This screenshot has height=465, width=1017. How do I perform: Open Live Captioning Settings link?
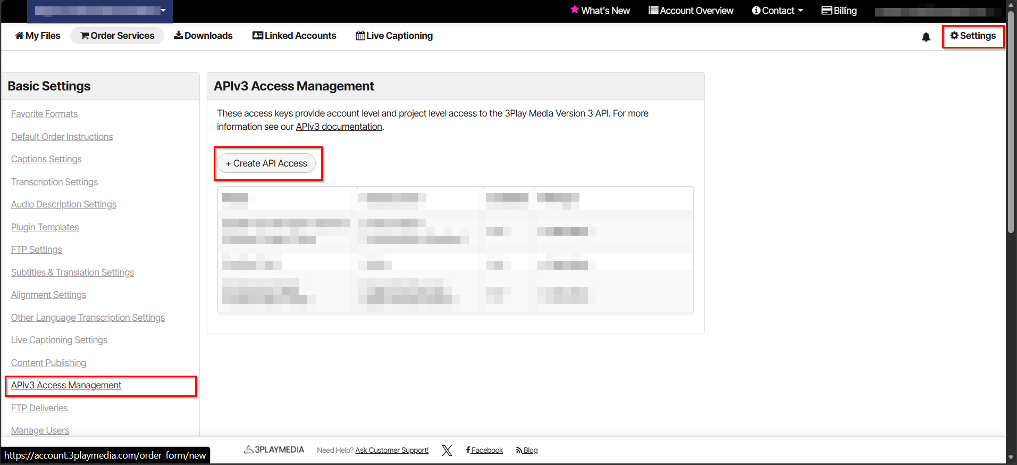pyautogui.click(x=59, y=340)
